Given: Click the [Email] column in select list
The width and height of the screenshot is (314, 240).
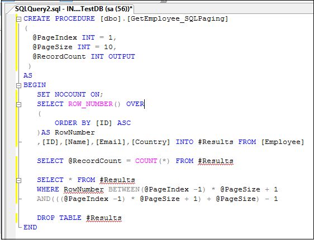Looking at the screenshot, I should [x=111, y=142].
